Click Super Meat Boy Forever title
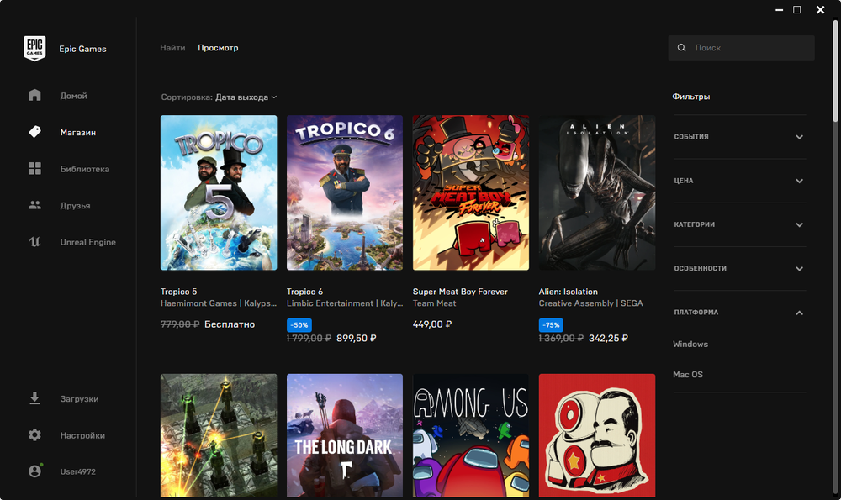The height and width of the screenshot is (500, 841). [x=460, y=292]
